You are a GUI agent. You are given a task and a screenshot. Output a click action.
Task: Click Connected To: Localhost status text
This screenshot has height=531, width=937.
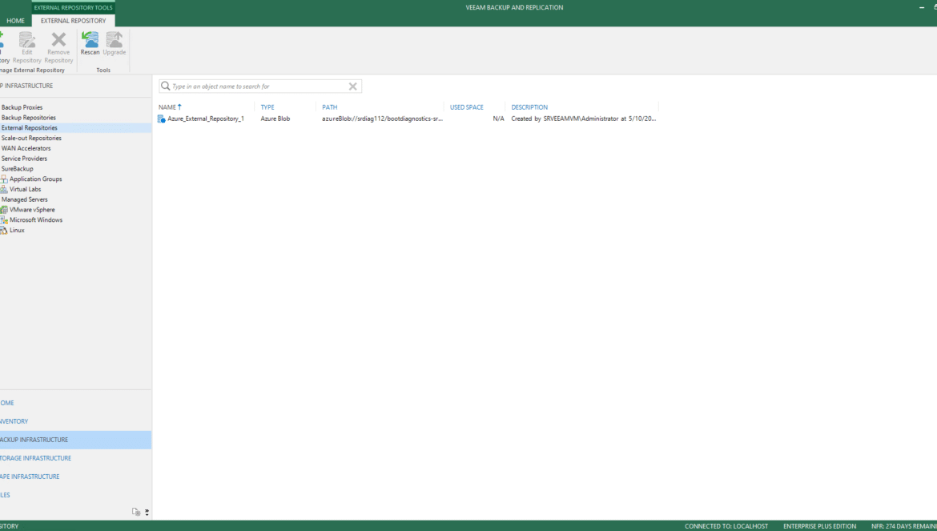point(726,526)
